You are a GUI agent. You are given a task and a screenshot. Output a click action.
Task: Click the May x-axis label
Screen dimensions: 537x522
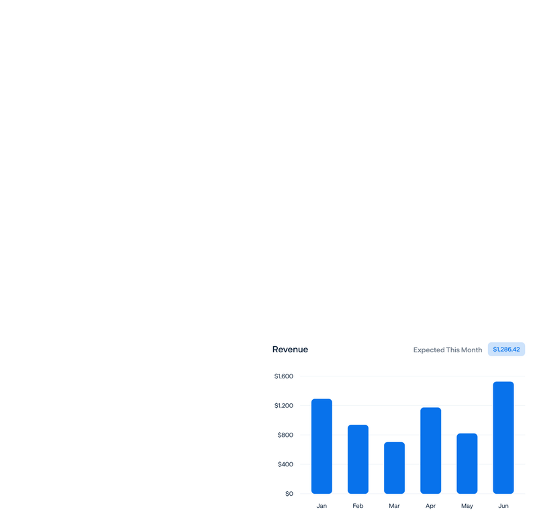tap(467, 506)
